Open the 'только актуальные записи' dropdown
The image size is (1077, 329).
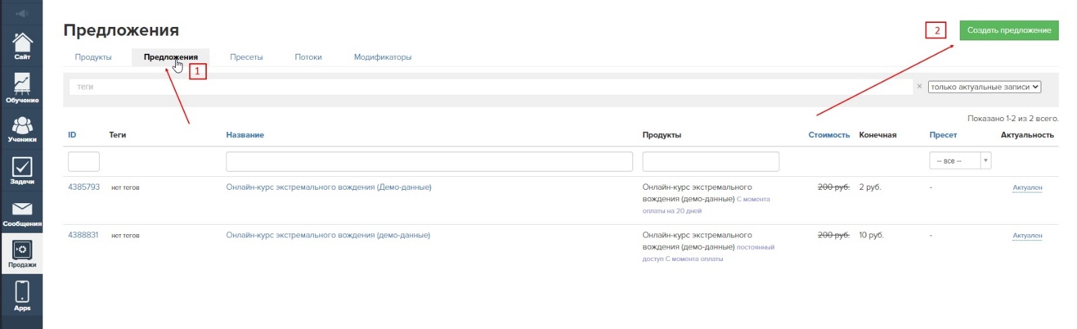coord(984,87)
